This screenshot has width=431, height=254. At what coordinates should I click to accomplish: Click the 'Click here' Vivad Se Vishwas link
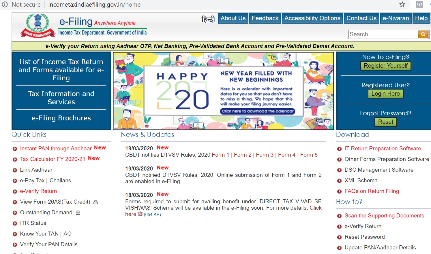coord(316,208)
